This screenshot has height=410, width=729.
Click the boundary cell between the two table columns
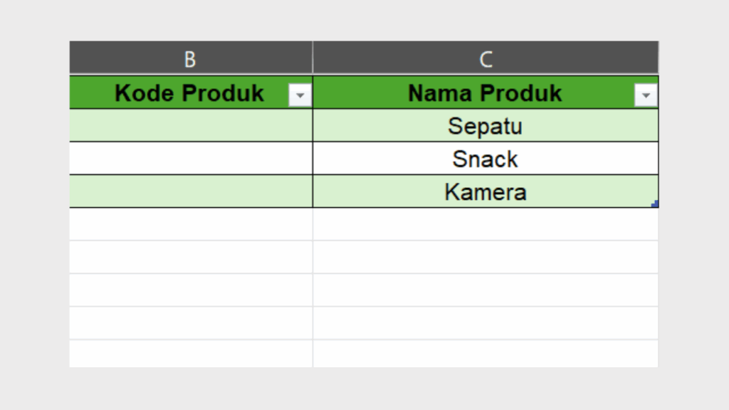point(312,159)
